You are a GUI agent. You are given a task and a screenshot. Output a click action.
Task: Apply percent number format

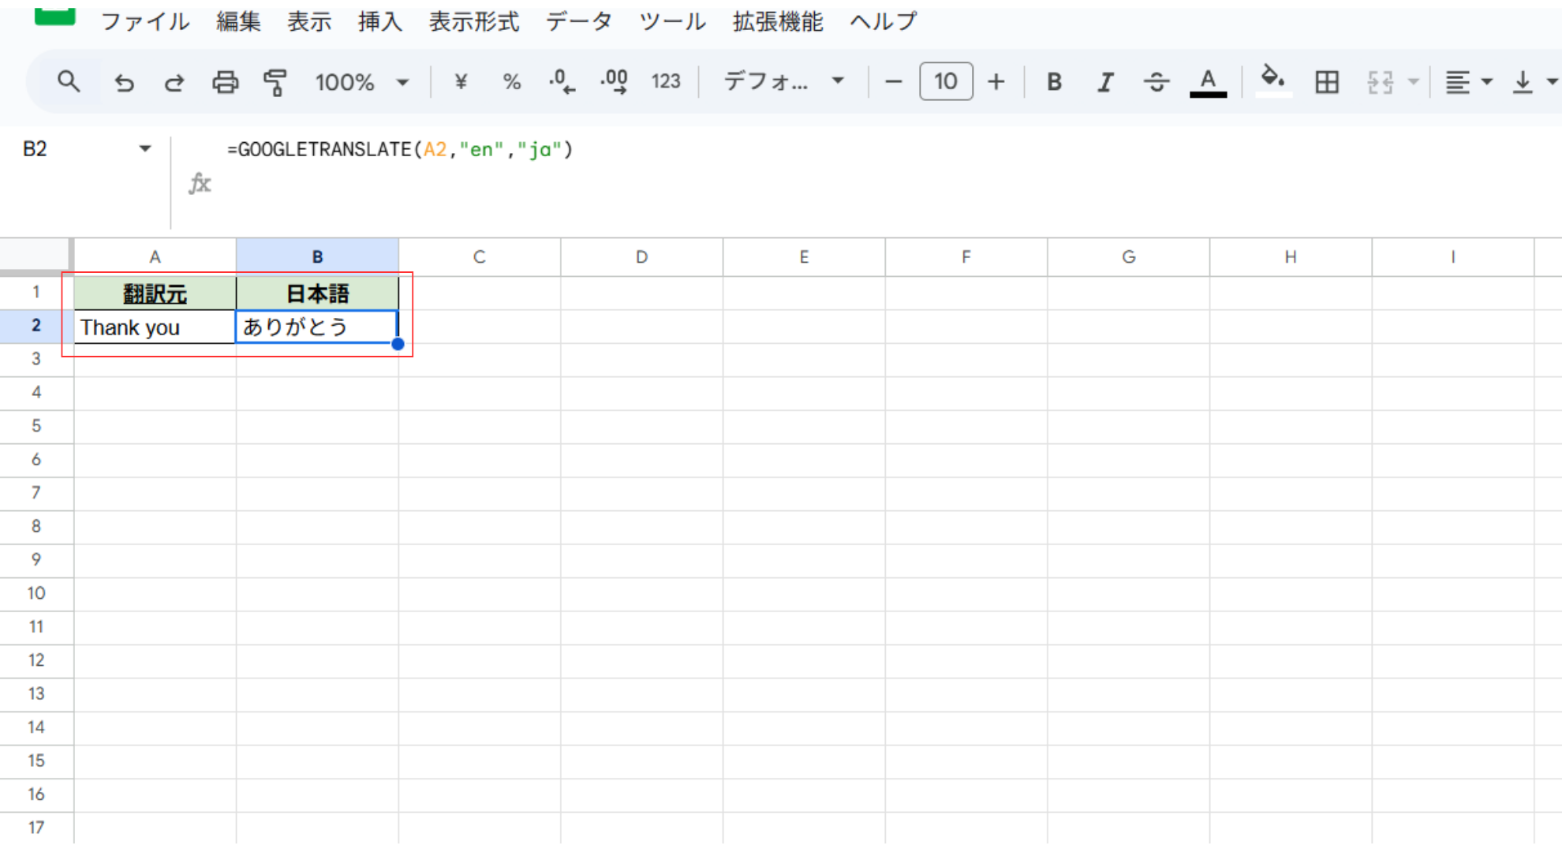coord(511,82)
